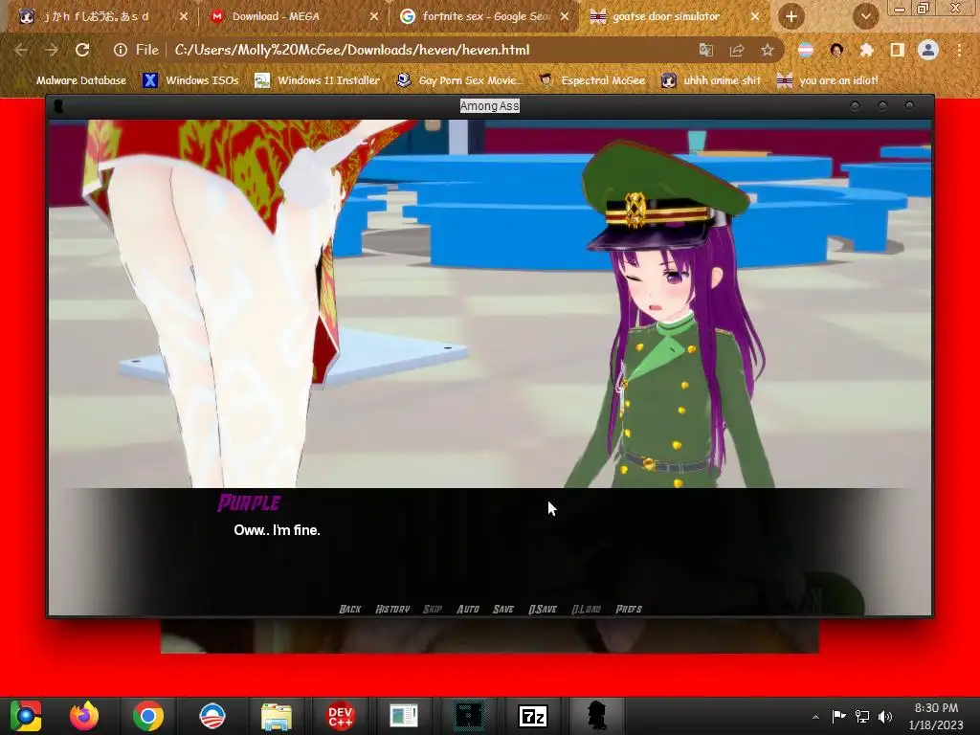Open the Obama logo app in taskbar
The height and width of the screenshot is (735, 980).
tap(212, 716)
